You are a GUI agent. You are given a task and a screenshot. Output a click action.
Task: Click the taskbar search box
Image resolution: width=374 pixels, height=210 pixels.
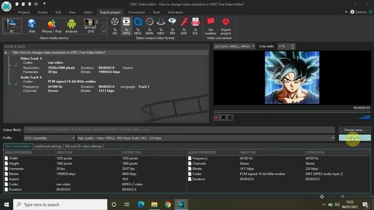tap(60, 205)
